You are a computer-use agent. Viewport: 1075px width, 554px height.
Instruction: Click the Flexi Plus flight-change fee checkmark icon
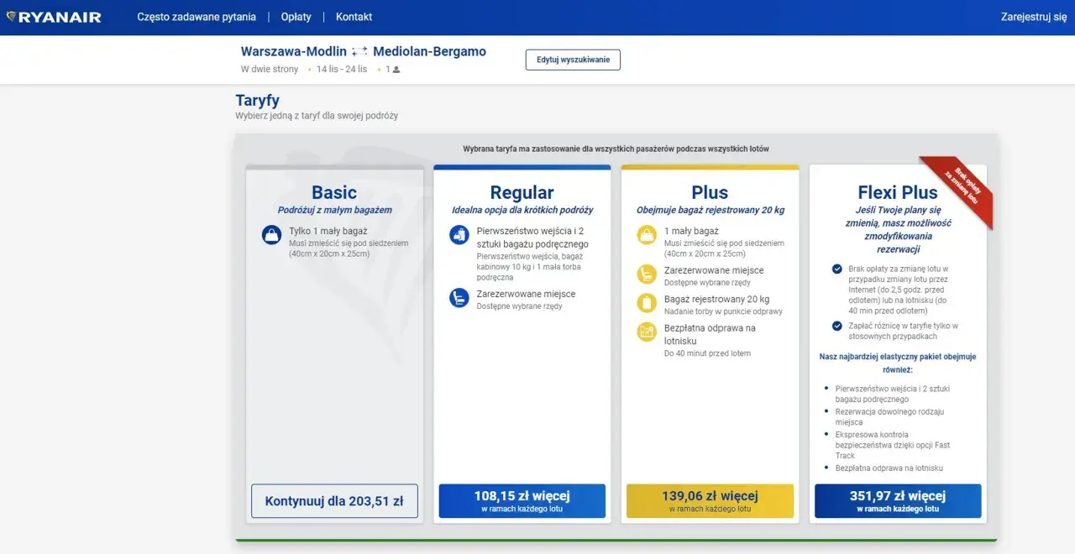click(x=836, y=269)
